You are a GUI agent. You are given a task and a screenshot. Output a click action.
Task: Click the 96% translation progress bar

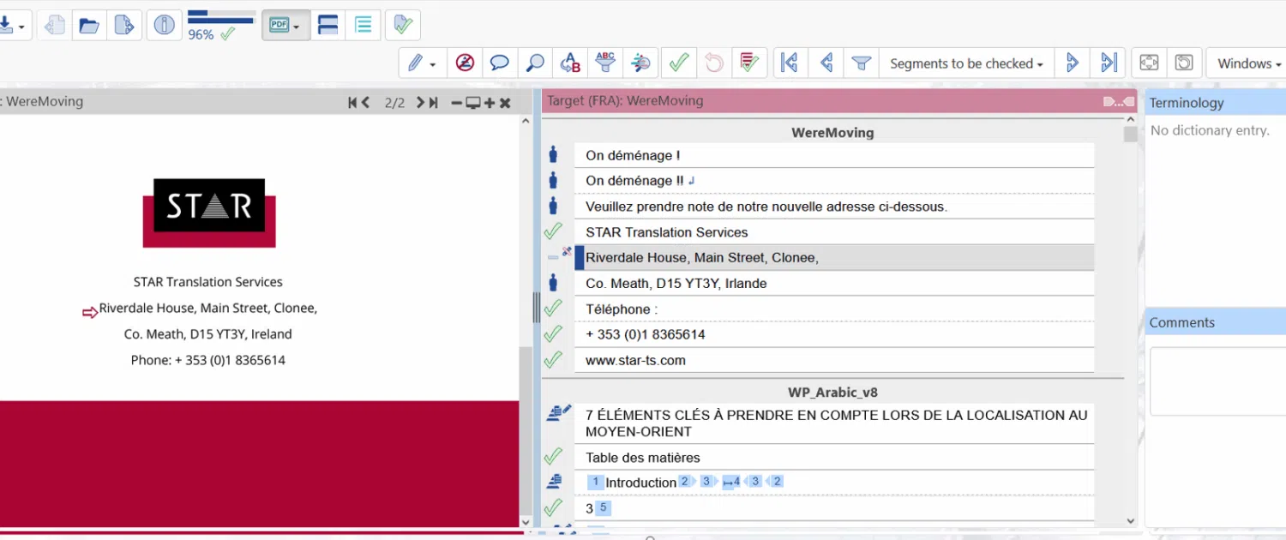pos(221,16)
